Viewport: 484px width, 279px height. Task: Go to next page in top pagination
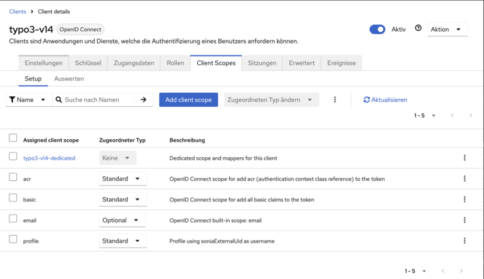point(471,115)
